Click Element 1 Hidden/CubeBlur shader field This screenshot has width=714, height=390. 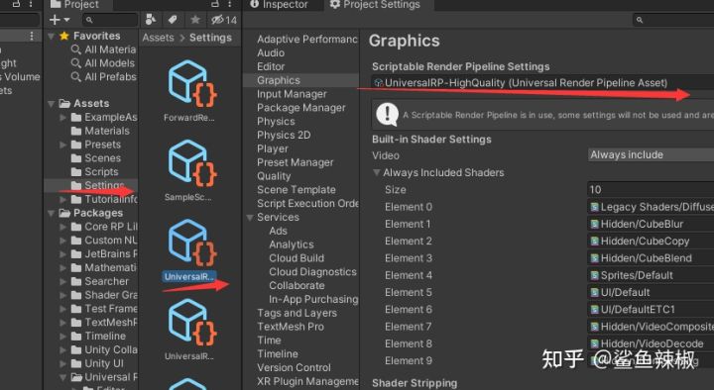click(651, 224)
